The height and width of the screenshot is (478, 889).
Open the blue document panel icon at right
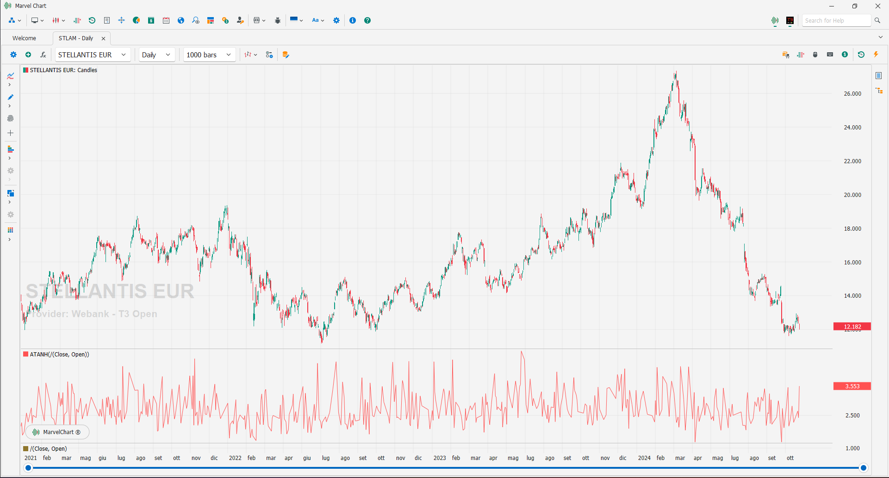tap(878, 75)
